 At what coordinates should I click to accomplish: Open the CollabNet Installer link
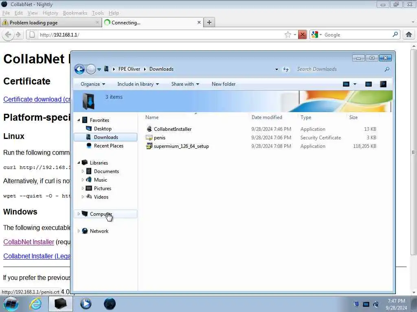(29, 242)
